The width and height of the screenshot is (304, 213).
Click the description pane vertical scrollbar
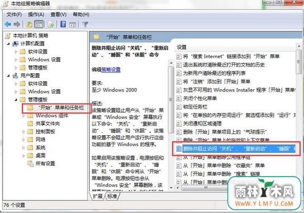pyautogui.click(x=171, y=99)
